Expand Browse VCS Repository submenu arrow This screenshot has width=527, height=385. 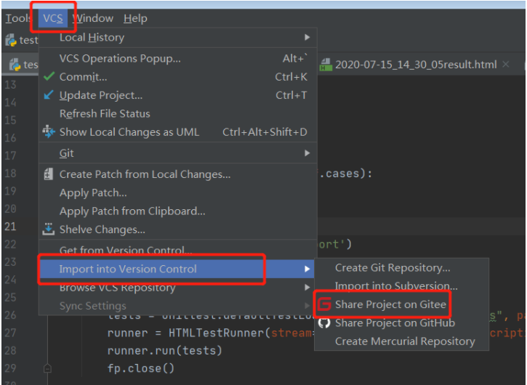[x=307, y=287]
